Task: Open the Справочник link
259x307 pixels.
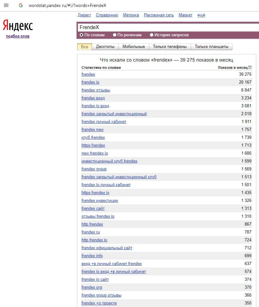Action: pos(107,15)
